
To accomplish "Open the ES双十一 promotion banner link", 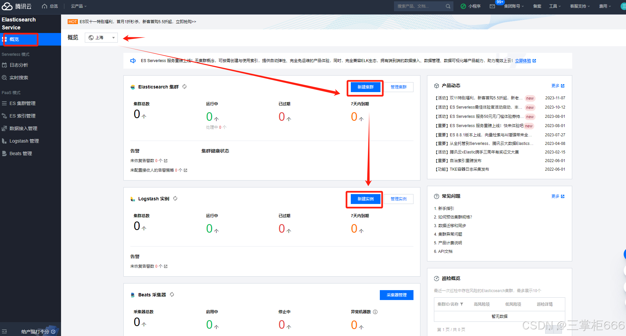I will (138, 22).
